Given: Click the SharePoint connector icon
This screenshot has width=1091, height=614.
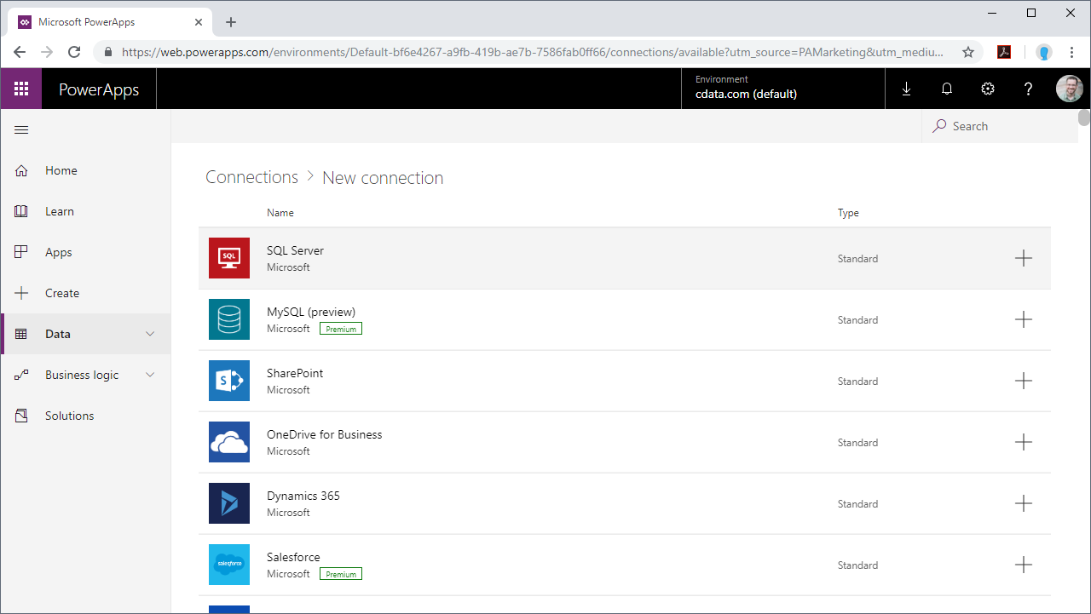Looking at the screenshot, I should [x=229, y=381].
